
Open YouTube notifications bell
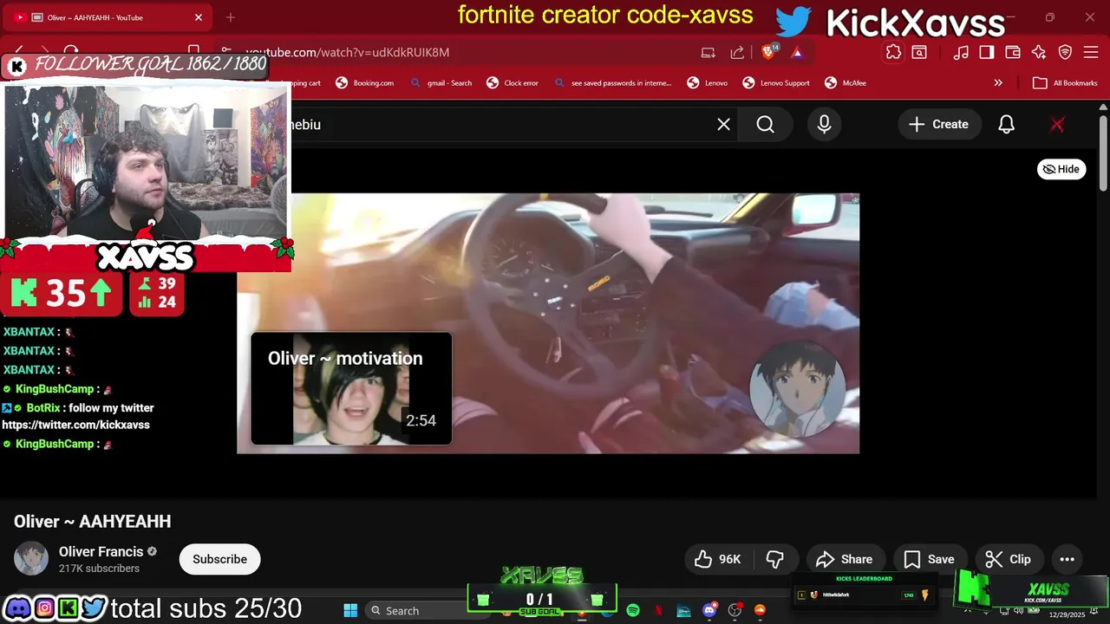(x=1006, y=124)
